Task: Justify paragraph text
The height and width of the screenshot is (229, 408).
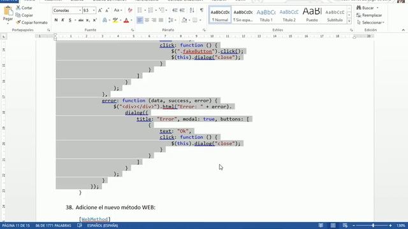Action: [x=161, y=20]
